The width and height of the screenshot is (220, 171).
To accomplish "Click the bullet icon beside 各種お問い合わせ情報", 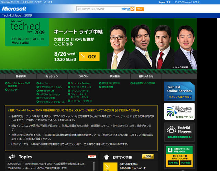I will click(131, 83).
